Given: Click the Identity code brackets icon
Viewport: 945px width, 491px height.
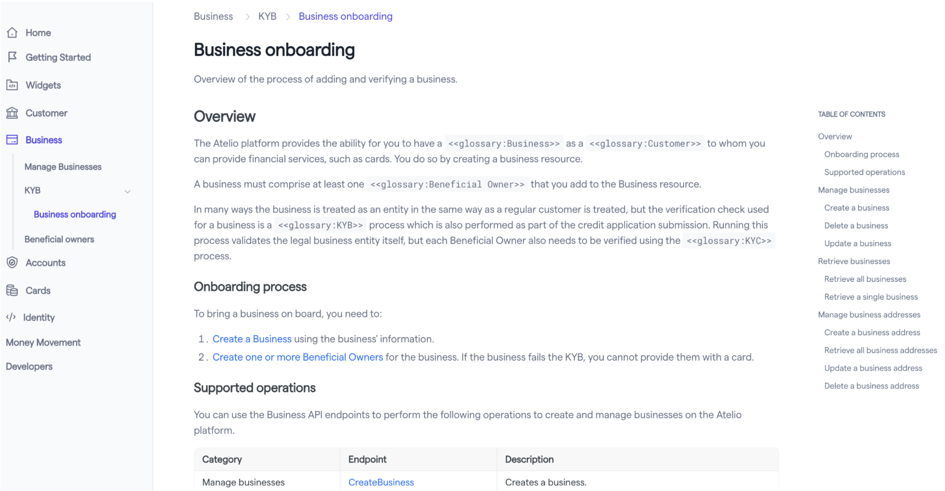Looking at the screenshot, I should pos(11,317).
